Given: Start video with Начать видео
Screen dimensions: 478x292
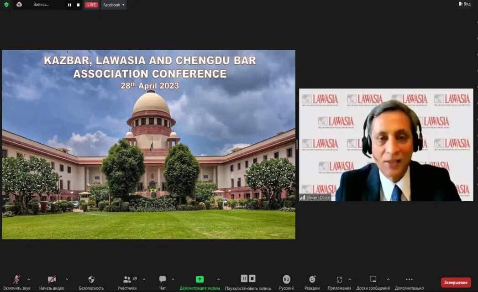Looking at the screenshot, I should [52, 282].
